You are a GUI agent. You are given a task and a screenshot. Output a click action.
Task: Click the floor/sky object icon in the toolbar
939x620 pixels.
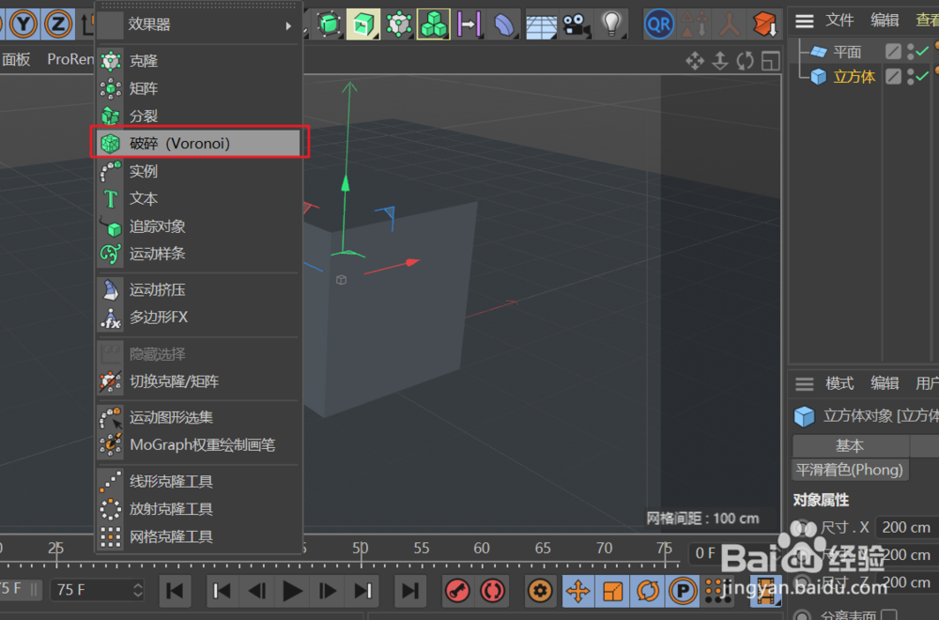pyautogui.click(x=541, y=23)
